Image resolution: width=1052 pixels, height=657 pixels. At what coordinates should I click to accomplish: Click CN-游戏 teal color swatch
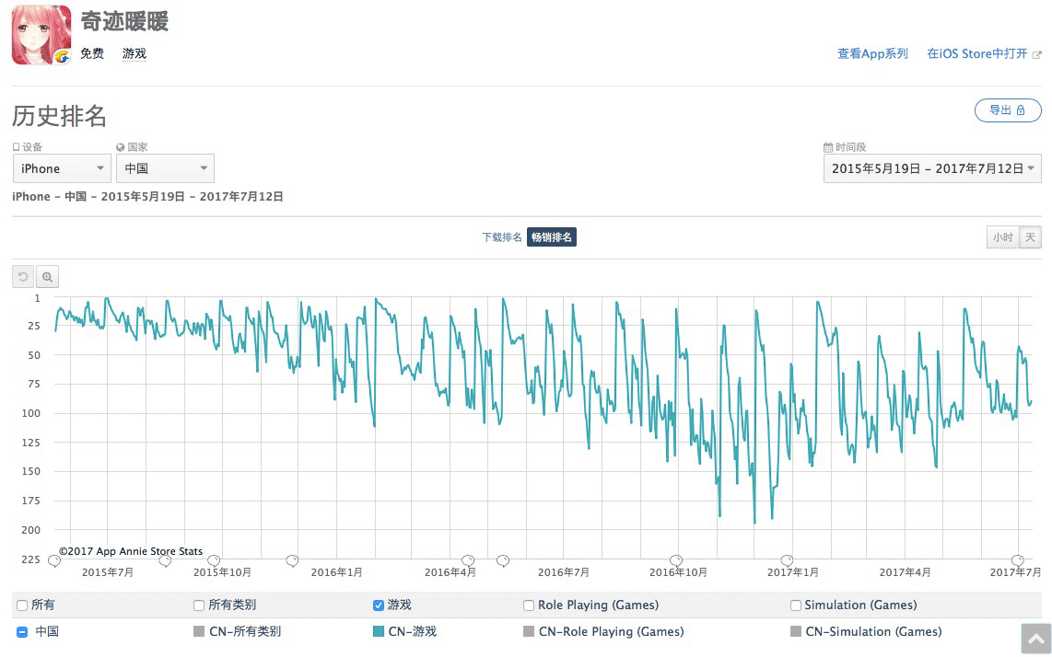coord(379,631)
